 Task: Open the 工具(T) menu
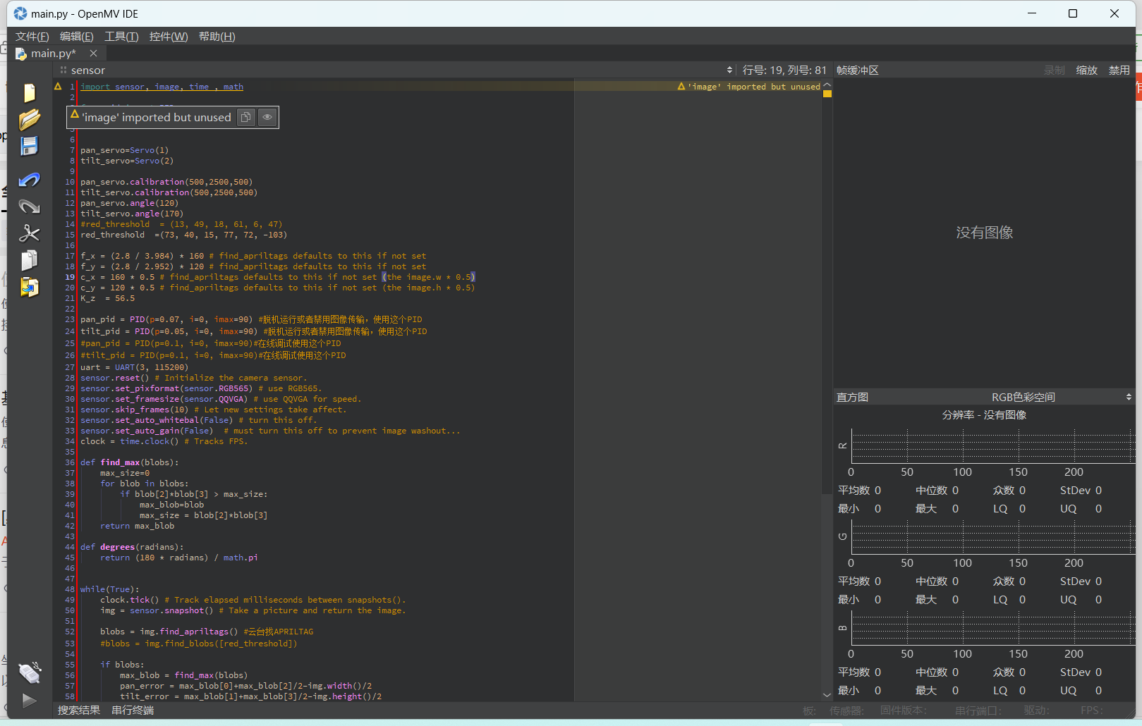point(121,36)
